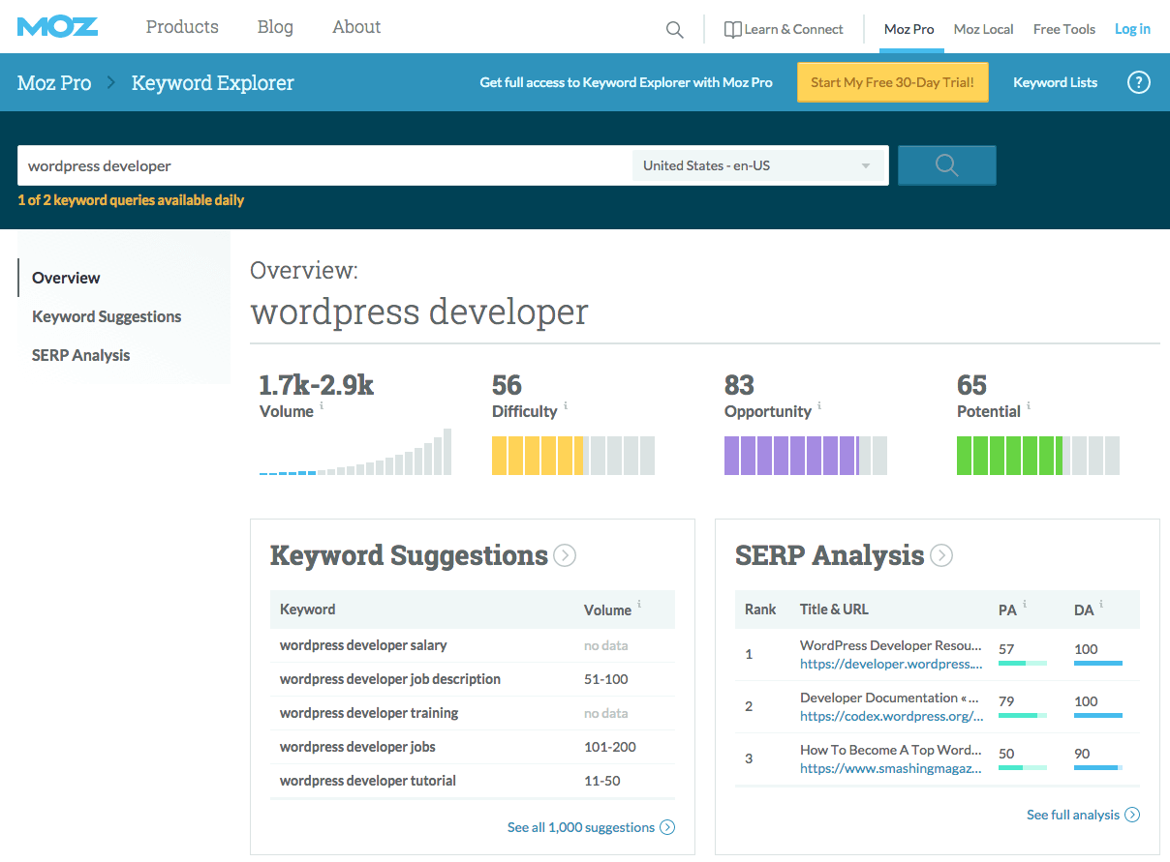Open the developer.wordpress URL in SERP results
This screenshot has height=862, width=1170.
[891, 664]
